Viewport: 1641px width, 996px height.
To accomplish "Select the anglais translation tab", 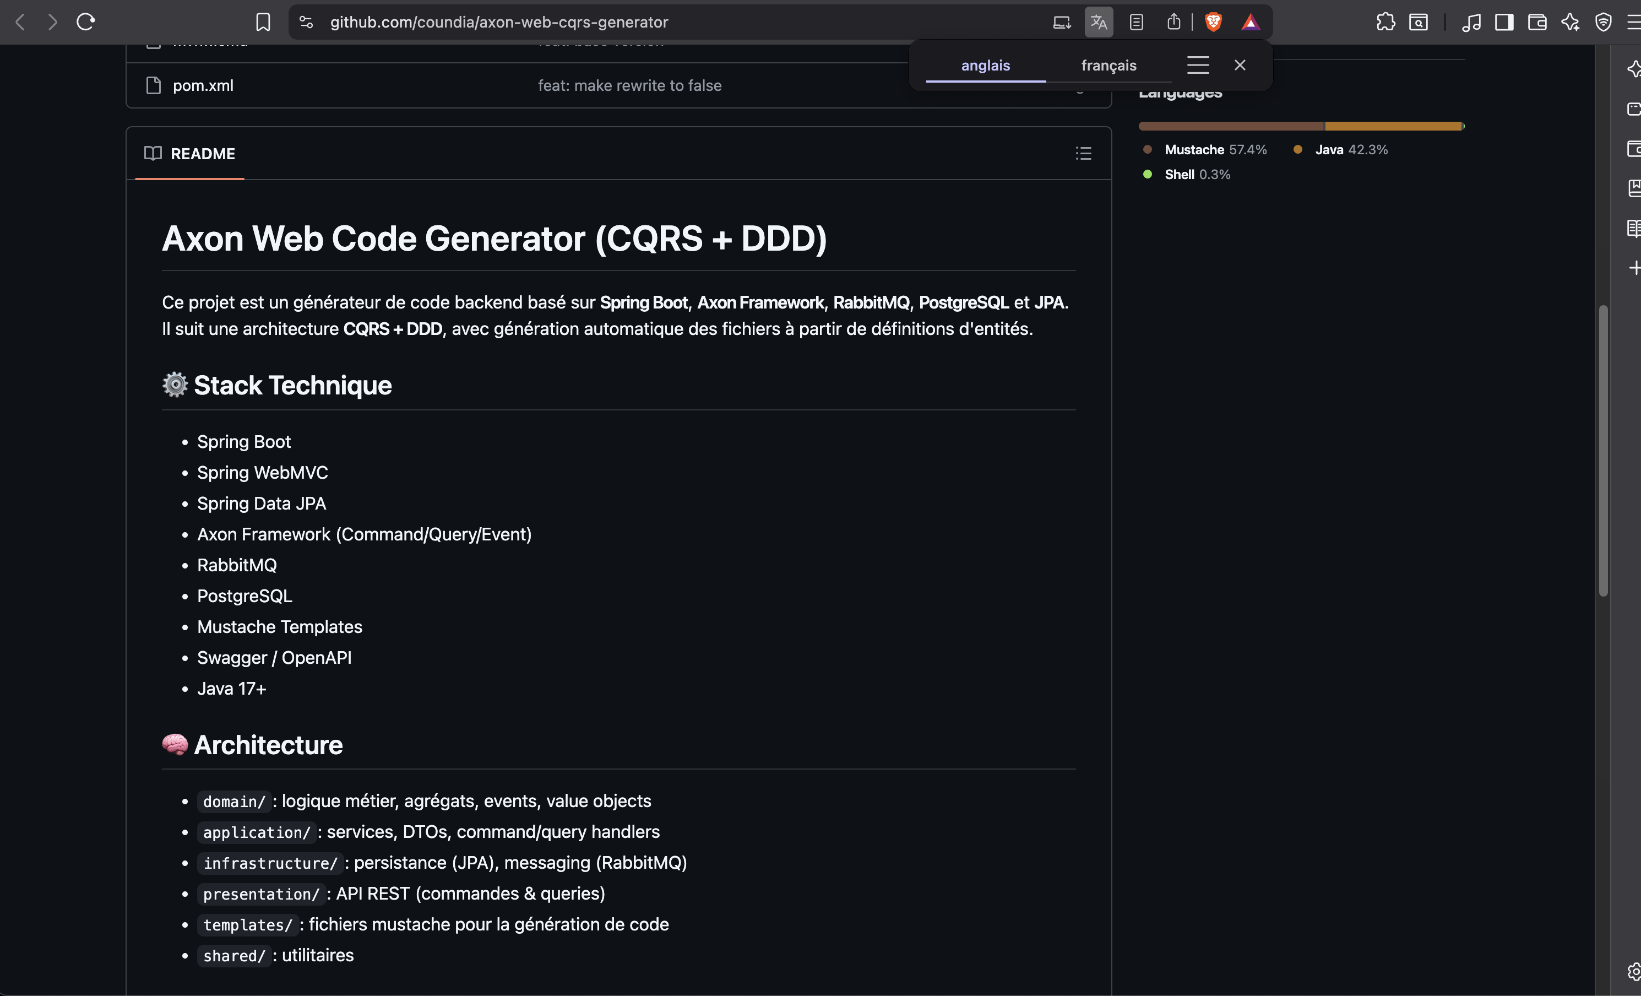I will [x=985, y=66].
